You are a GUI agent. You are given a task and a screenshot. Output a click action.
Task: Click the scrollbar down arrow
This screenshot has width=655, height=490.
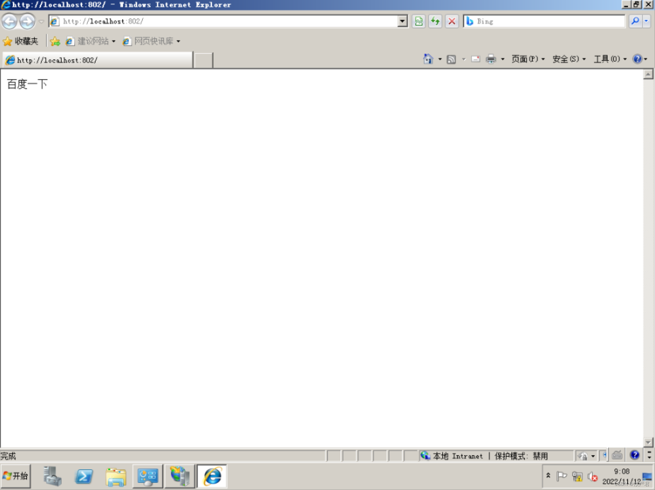coord(648,442)
